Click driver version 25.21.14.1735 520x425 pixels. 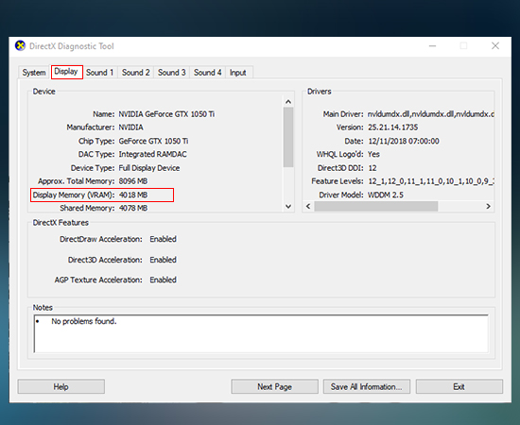tap(392, 127)
